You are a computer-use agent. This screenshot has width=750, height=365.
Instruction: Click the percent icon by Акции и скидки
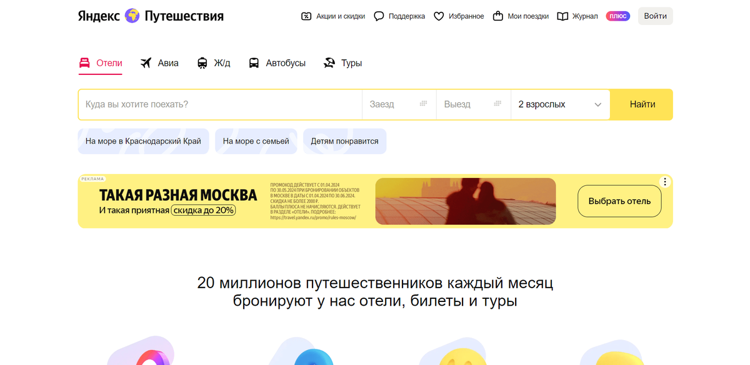(x=306, y=16)
